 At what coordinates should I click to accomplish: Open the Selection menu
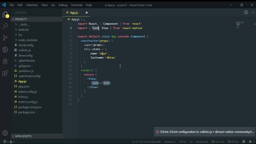[x=32, y=5]
